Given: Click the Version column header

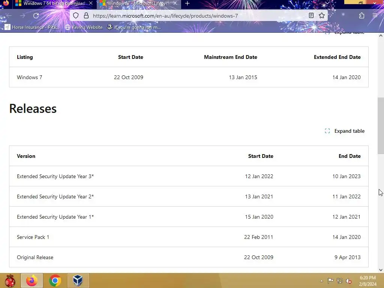Looking at the screenshot, I should 26,156.
